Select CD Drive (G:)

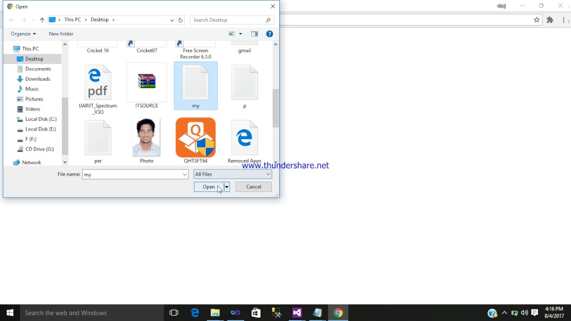point(39,149)
